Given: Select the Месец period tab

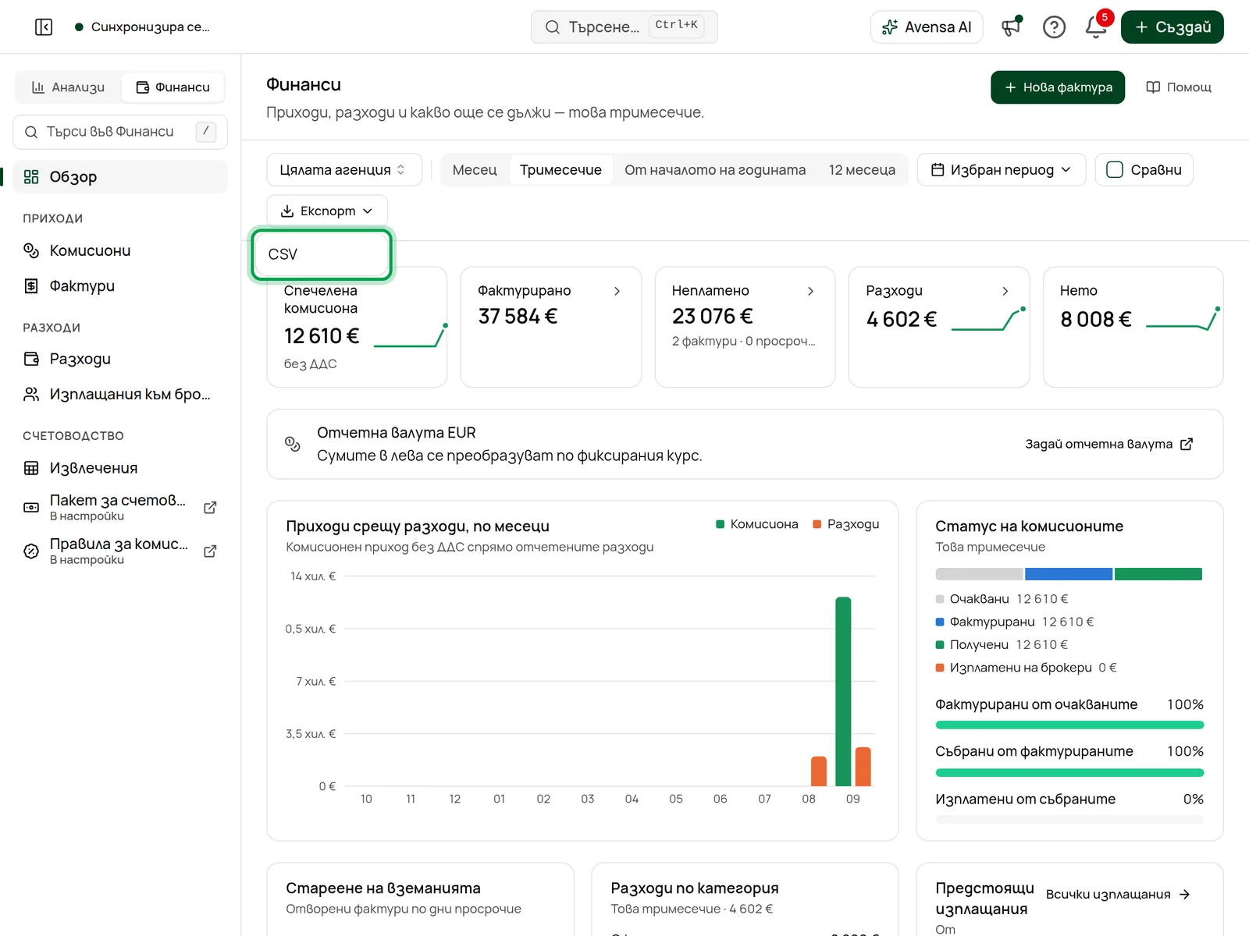Looking at the screenshot, I should point(475,170).
